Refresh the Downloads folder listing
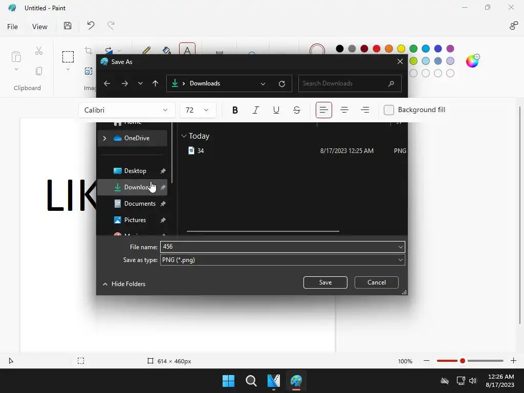Viewport: 524px width, 393px height. (x=282, y=83)
